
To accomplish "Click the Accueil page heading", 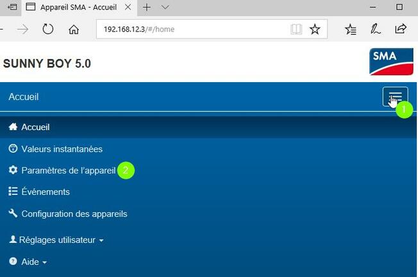I will click(x=24, y=97).
